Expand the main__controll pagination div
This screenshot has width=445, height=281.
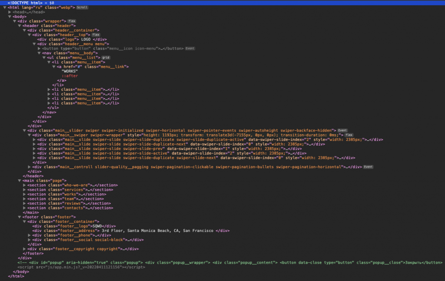pos(29,167)
